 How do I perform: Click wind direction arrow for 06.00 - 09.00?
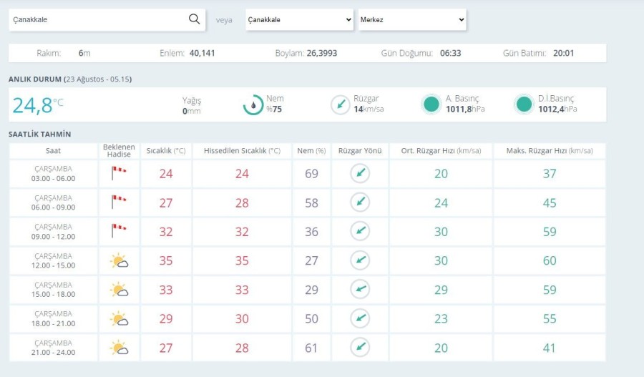[360, 202]
